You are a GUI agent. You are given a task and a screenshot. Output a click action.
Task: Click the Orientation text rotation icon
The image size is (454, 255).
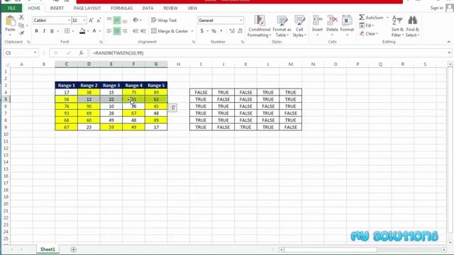(135, 21)
